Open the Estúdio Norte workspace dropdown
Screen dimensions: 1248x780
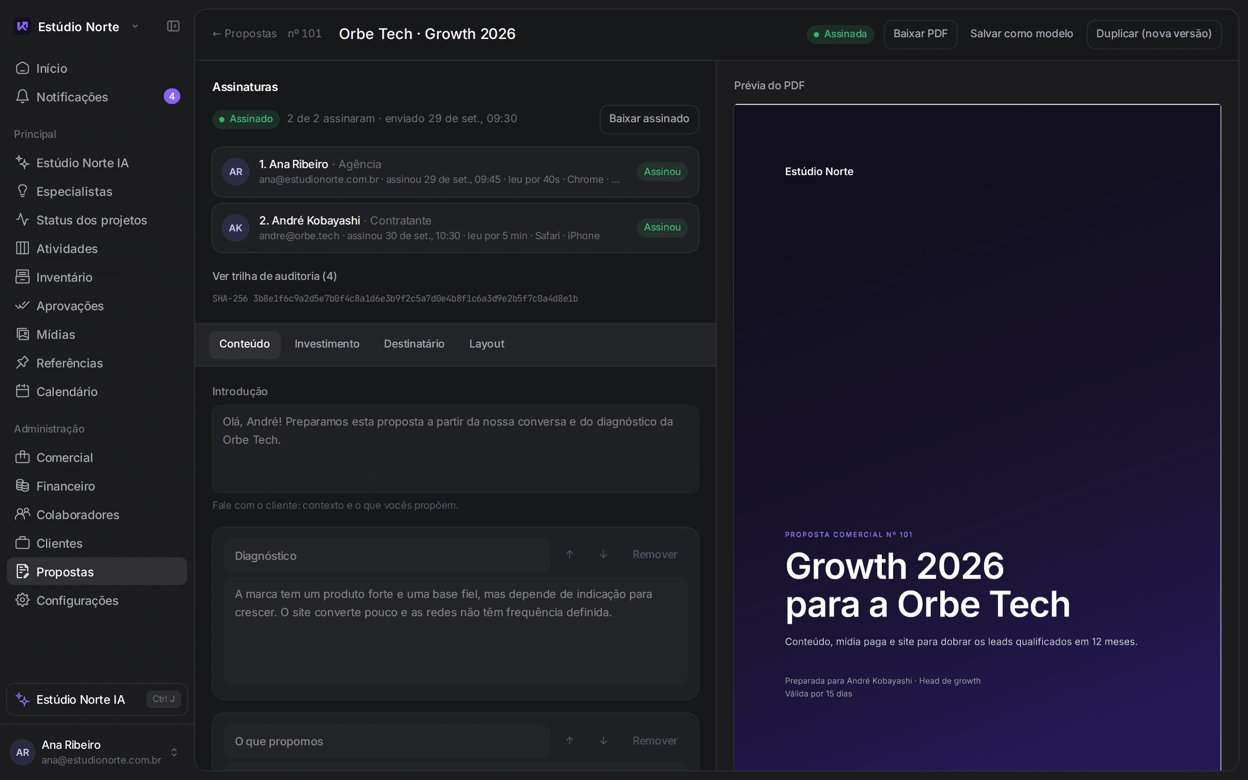click(x=78, y=26)
